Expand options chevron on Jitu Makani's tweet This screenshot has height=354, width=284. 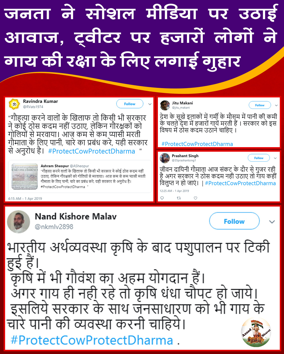[276, 106]
